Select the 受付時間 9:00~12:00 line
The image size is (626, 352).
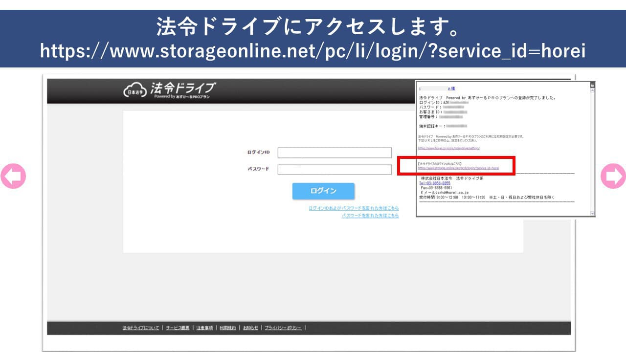tap(487, 198)
